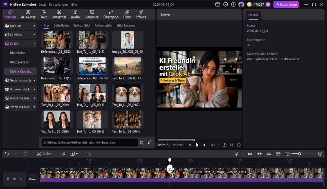Open folder icon beside the AI Generator path
Screen dimensions: 327x189
pyautogui.click(x=142, y=142)
